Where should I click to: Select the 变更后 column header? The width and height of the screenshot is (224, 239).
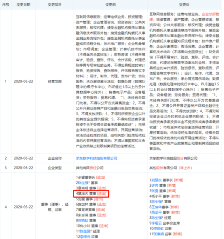(x=184, y=5)
